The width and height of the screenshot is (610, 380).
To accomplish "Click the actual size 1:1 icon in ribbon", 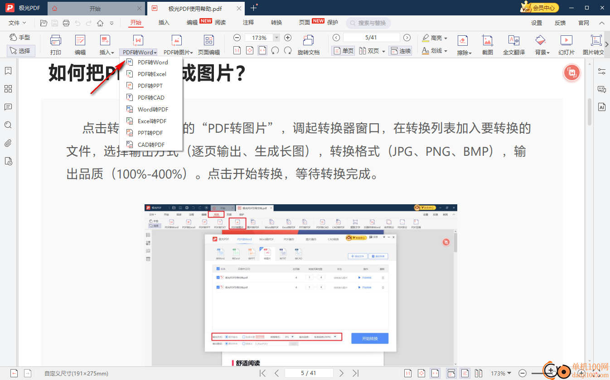I will (x=237, y=51).
